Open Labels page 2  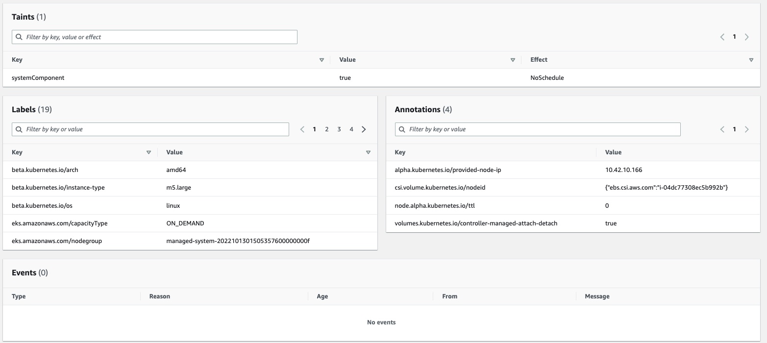326,129
